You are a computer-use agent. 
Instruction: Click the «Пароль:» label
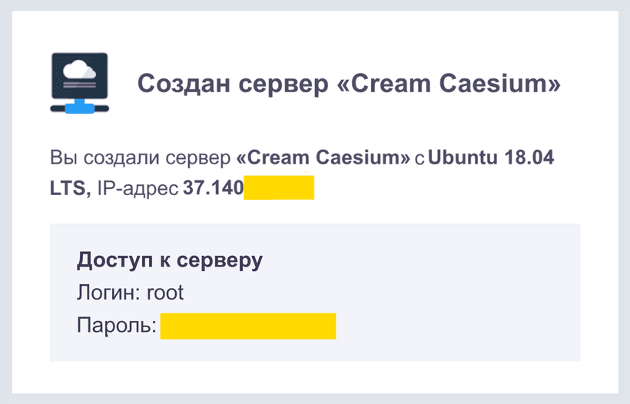117,325
